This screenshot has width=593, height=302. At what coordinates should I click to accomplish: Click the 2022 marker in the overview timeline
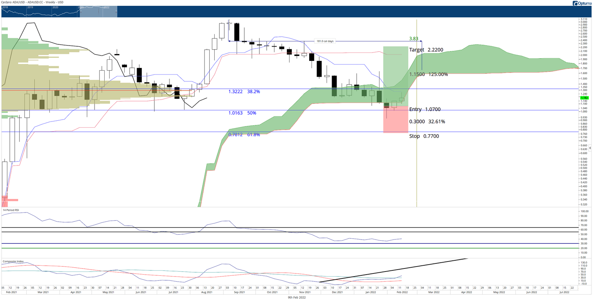[x=106, y=7]
